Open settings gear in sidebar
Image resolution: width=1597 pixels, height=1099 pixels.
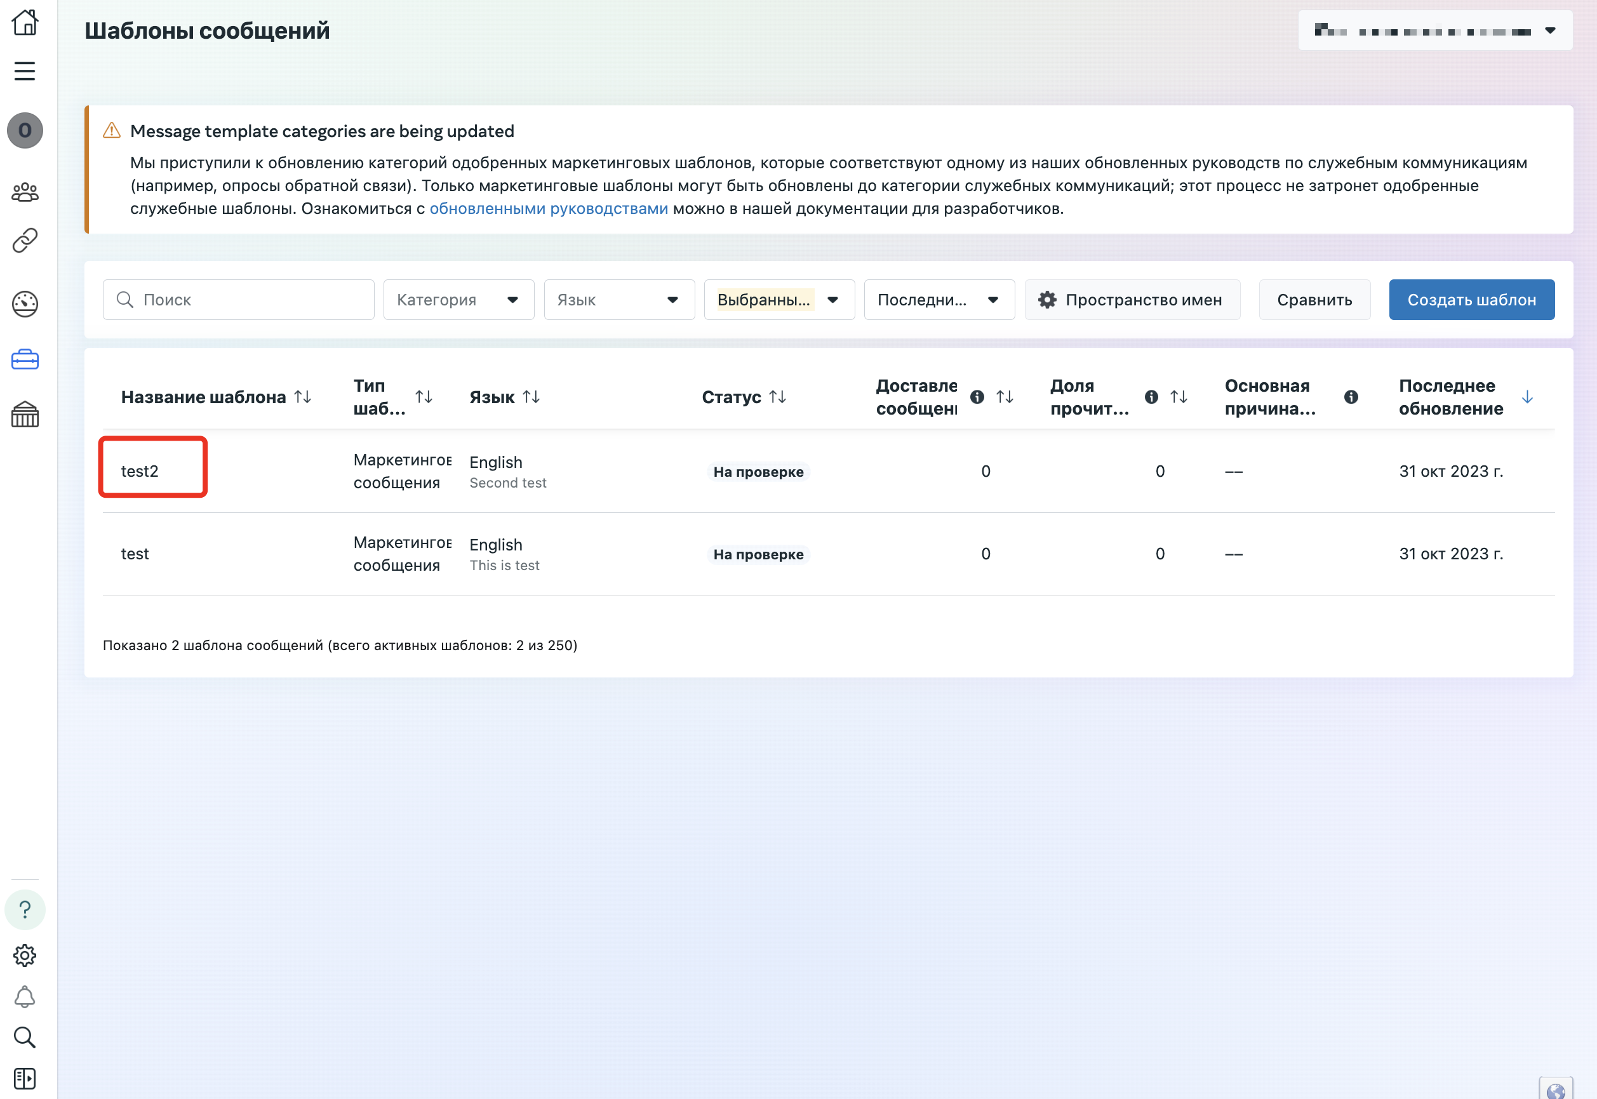click(x=25, y=955)
